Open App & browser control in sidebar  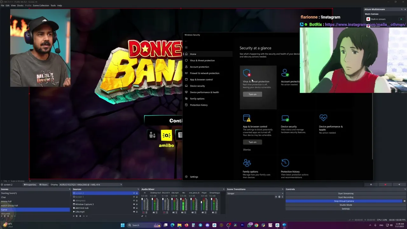pos(201,80)
